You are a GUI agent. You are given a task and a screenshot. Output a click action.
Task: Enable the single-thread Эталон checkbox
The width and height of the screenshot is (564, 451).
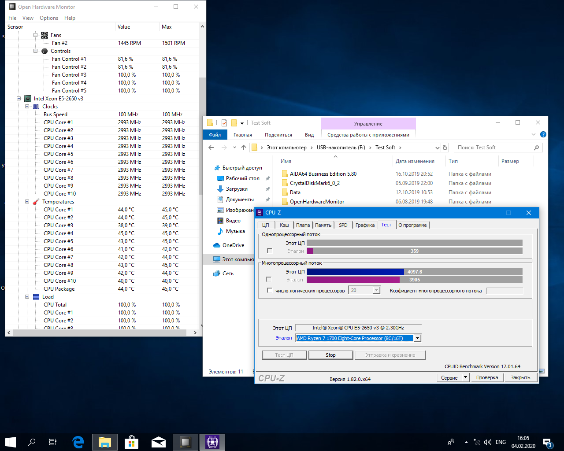[270, 251]
